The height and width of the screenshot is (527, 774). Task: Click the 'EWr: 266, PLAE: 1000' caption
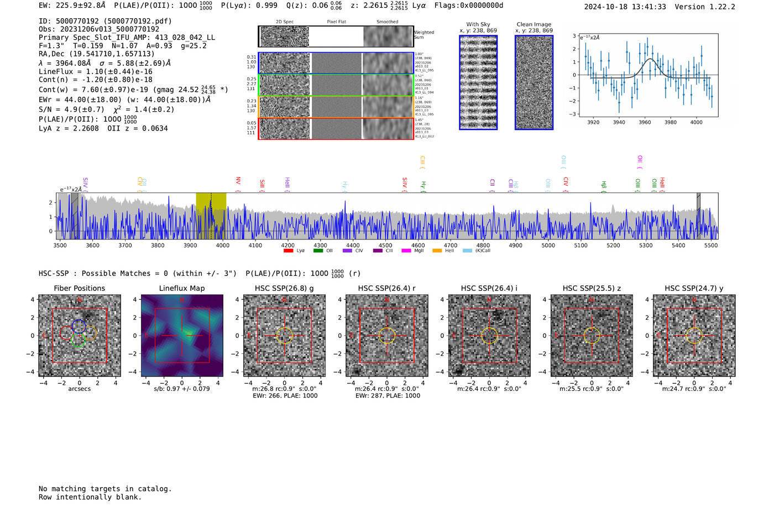pyautogui.click(x=285, y=396)
